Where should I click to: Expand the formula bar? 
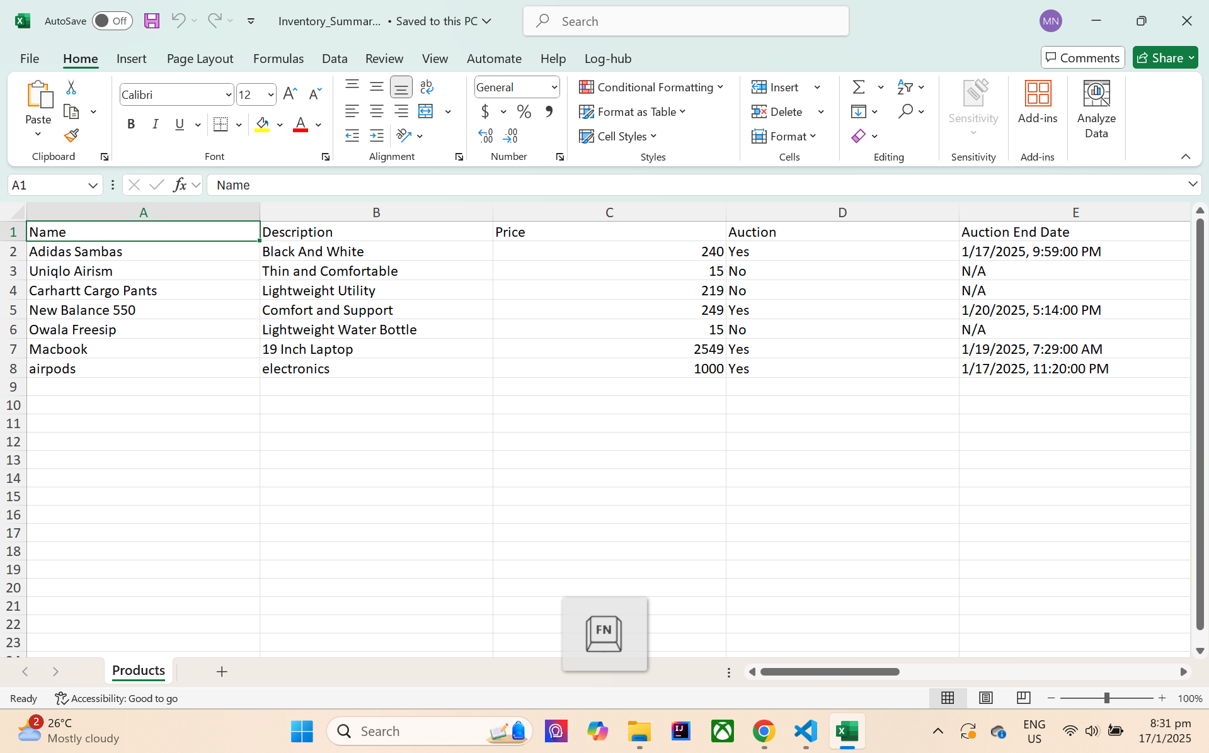pyautogui.click(x=1192, y=184)
